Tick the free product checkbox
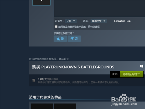 point(56,26)
